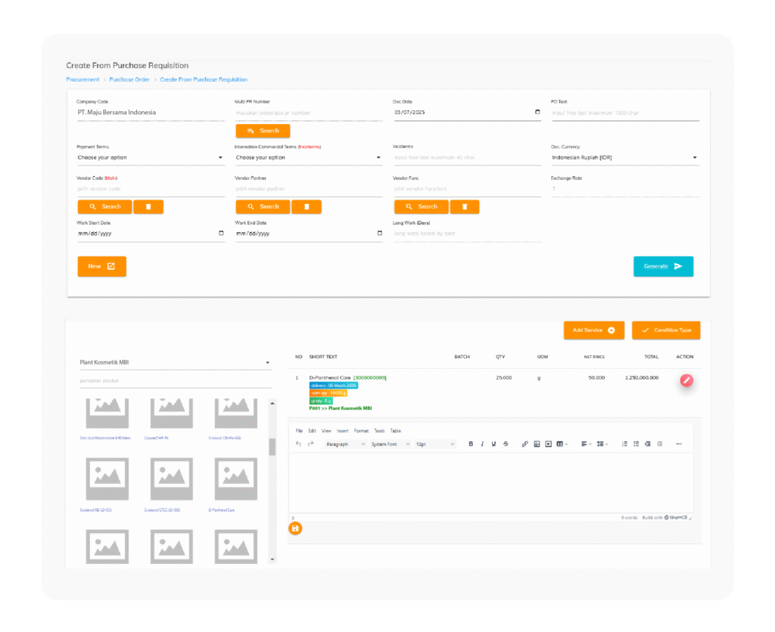The width and height of the screenshot is (775, 632).
Task: Click the product list scrollbar thumb
Action: (x=272, y=446)
